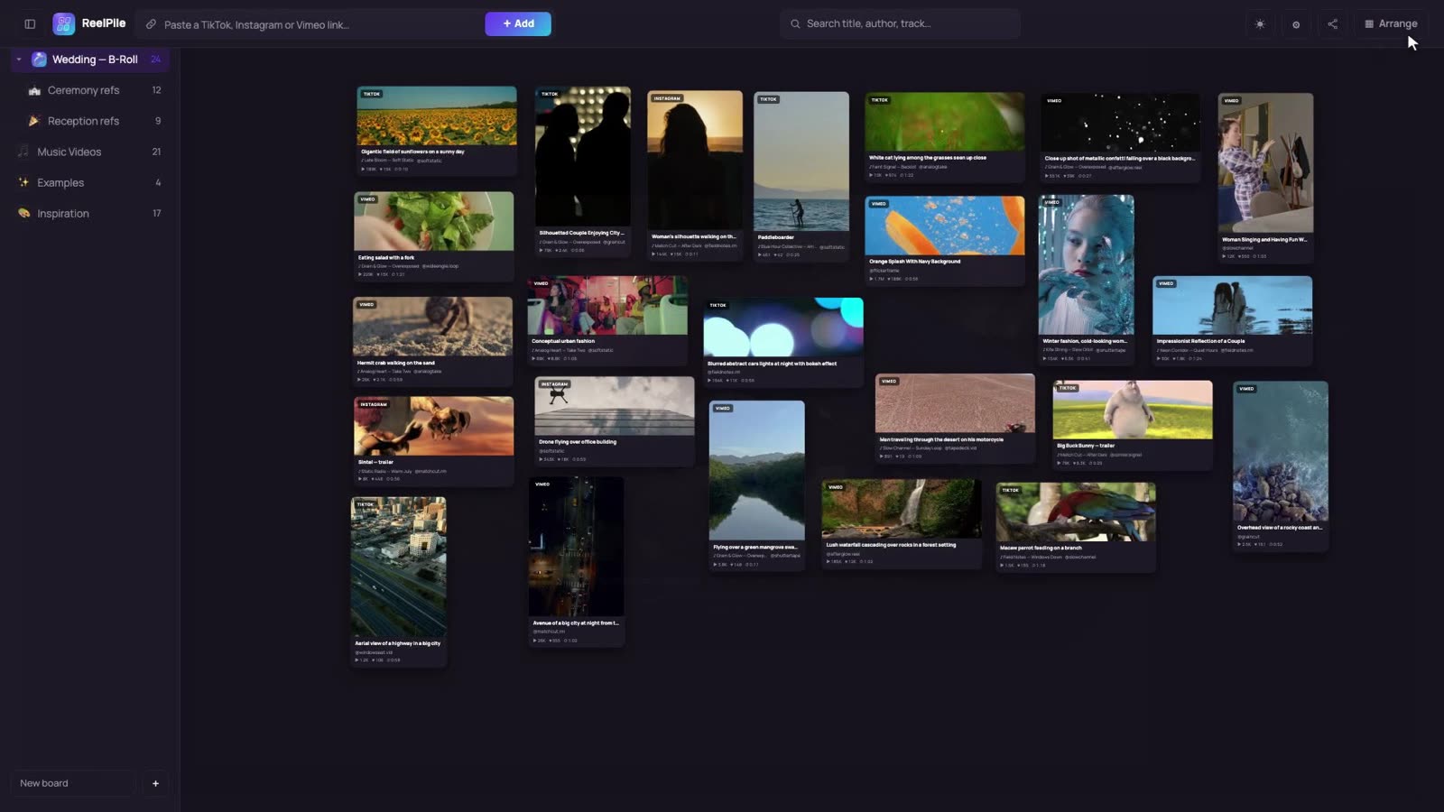Open the sunflower field video card

click(437, 131)
